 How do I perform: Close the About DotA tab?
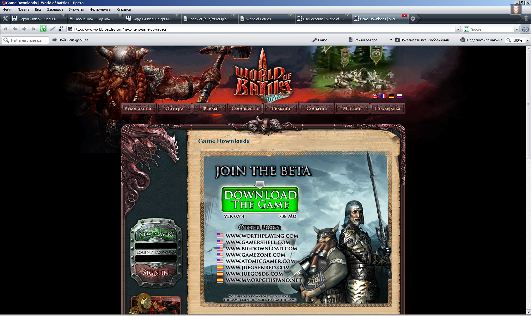[x=120, y=15]
